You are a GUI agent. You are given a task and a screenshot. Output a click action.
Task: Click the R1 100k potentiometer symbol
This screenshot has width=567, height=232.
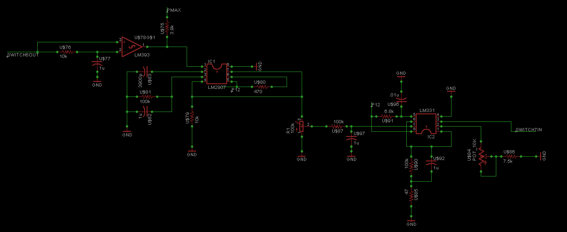(301, 126)
